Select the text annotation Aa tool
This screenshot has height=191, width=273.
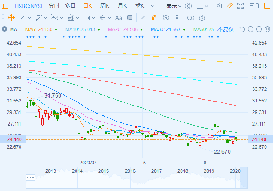point(118,18)
